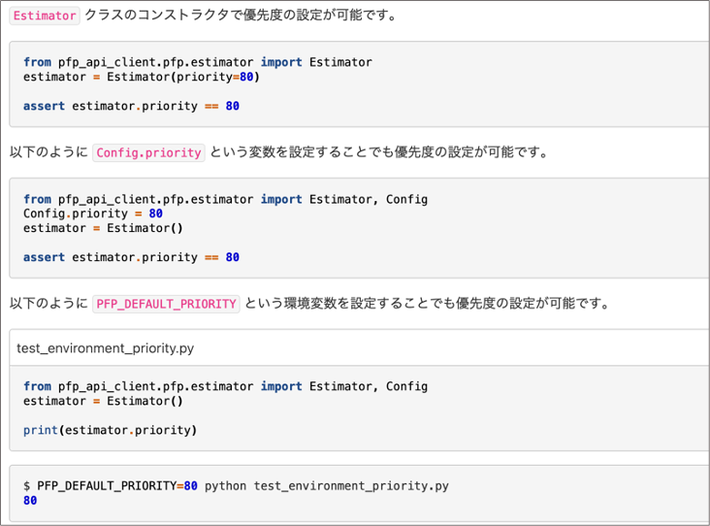The height and width of the screenshot is (526, 710).
Task: Click estimator = Estimator() in third code block
Action: 103,401
